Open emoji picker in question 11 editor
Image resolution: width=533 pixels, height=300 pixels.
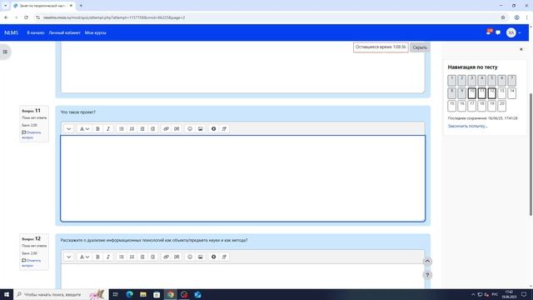[x=190, y=129]
